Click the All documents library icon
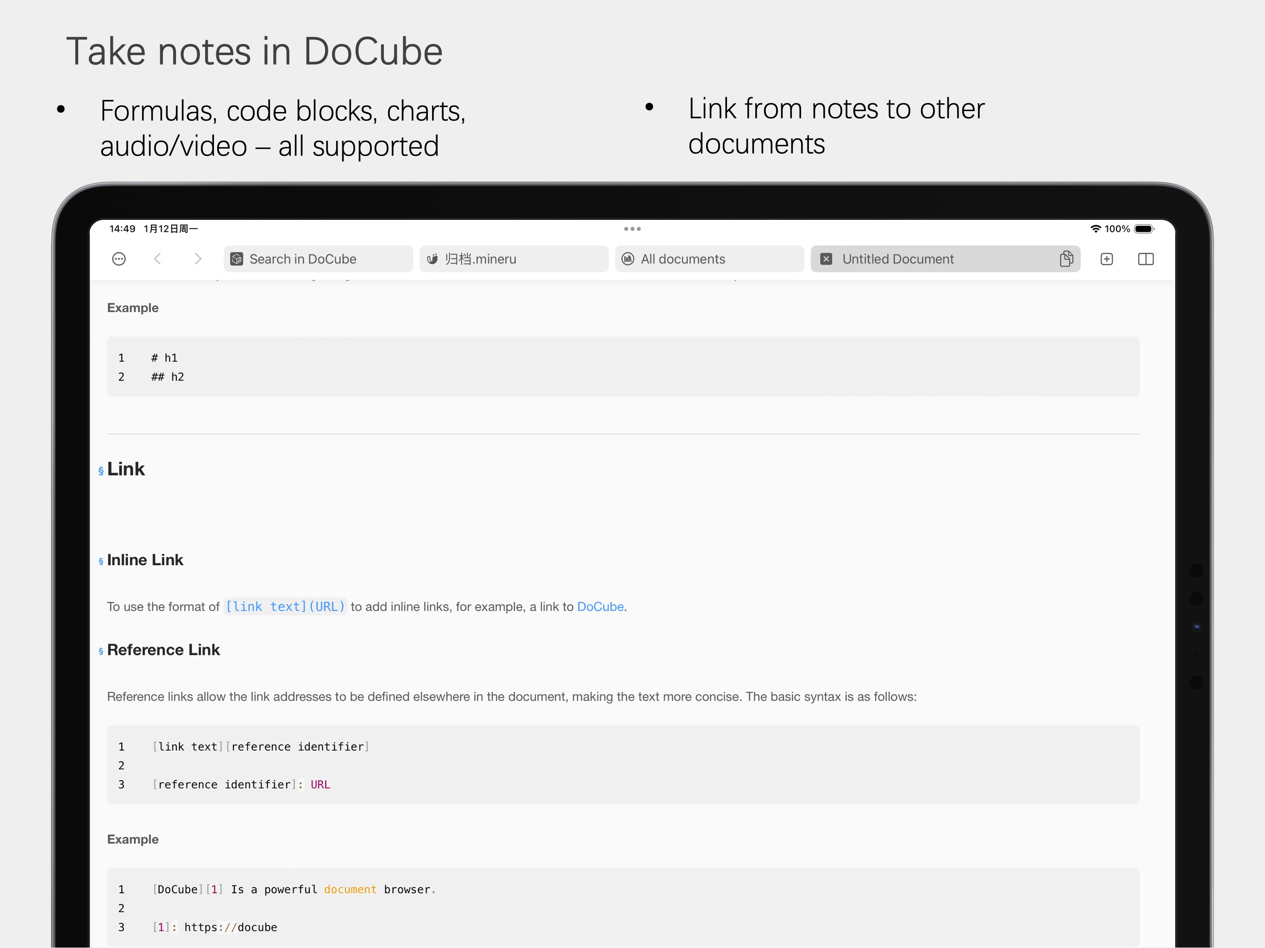1265x948 pixels. tap(628, 259)
